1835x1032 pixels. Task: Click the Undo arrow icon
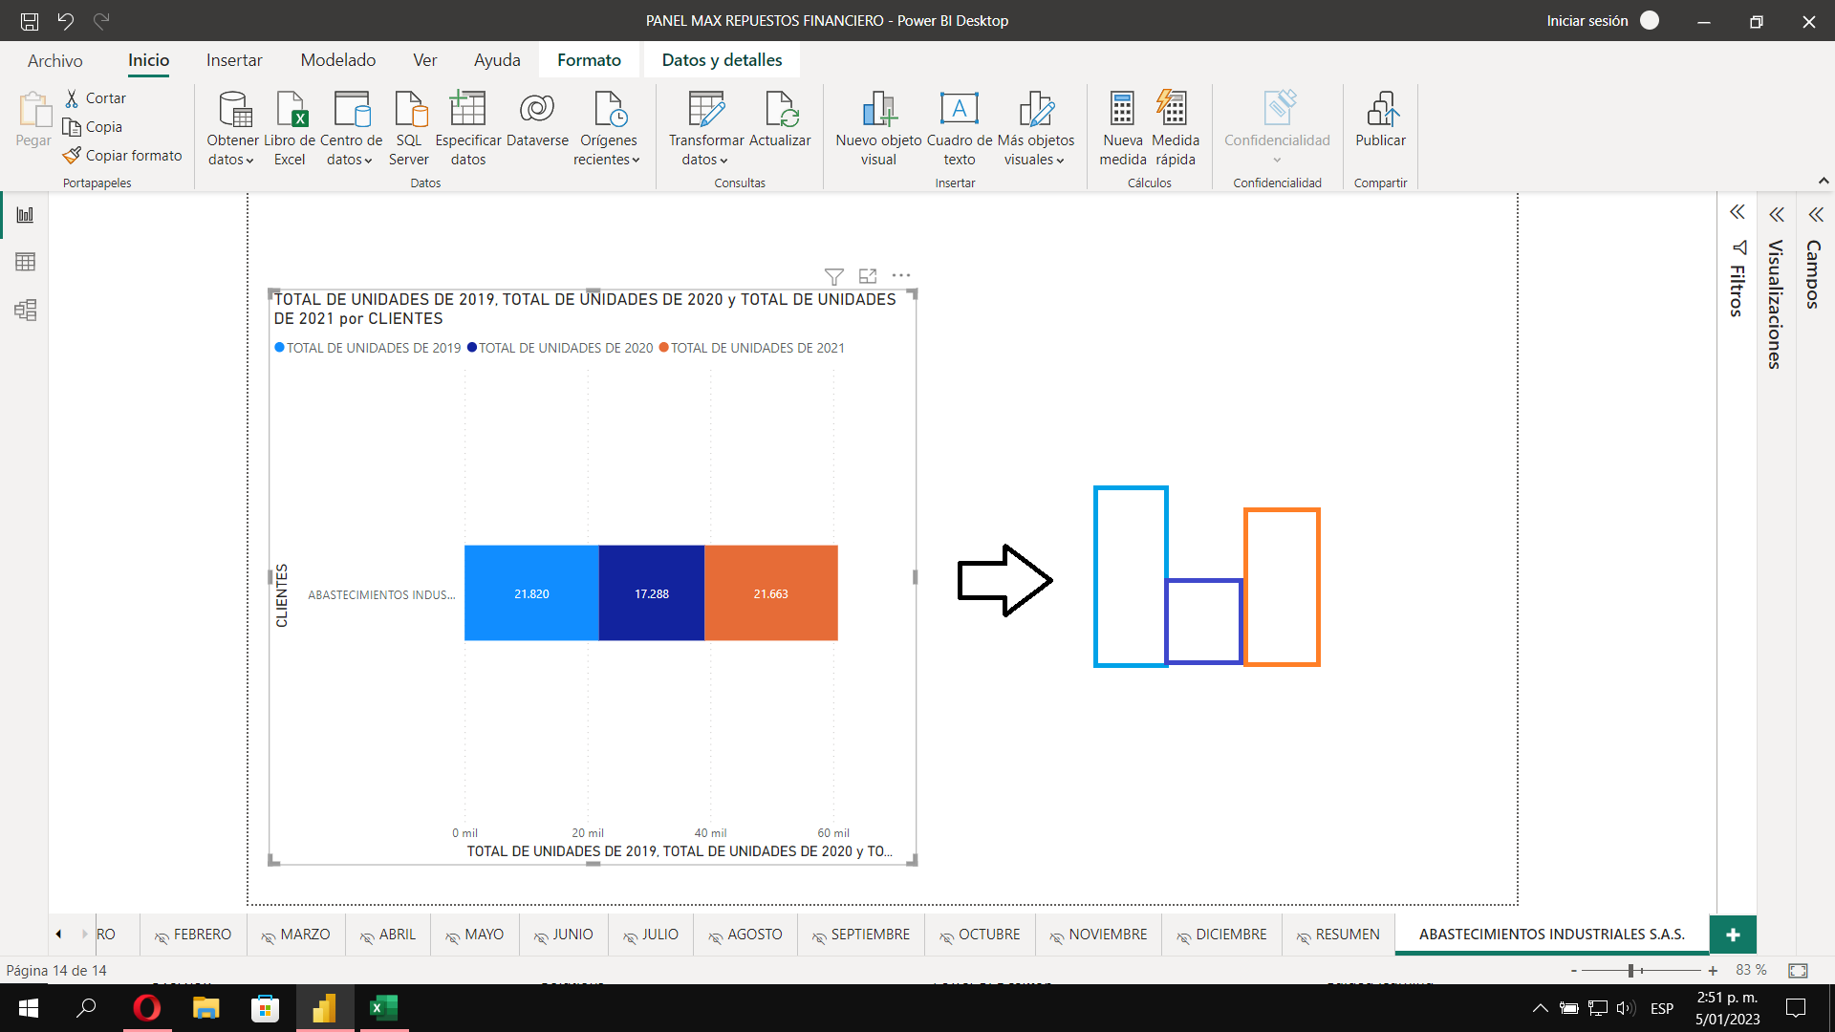[x=65, y=20]
